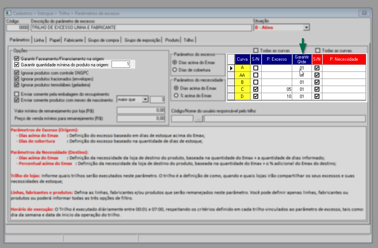378x248 pixels.
Task: Uncheck necessidade S/N checkbox for curve AA
Action: point(317,75)
